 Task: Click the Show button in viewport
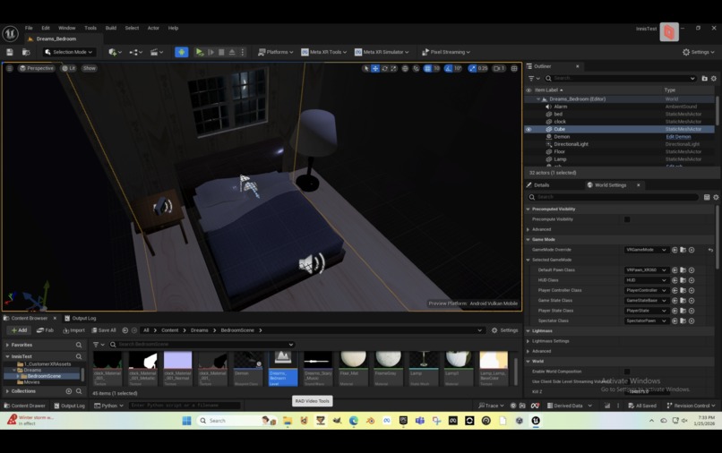coord(90,68)
